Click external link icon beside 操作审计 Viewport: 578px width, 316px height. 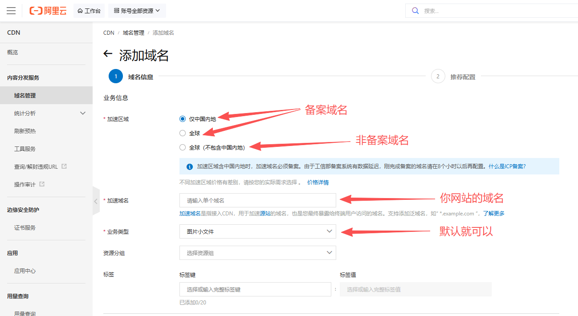(42, 184)
